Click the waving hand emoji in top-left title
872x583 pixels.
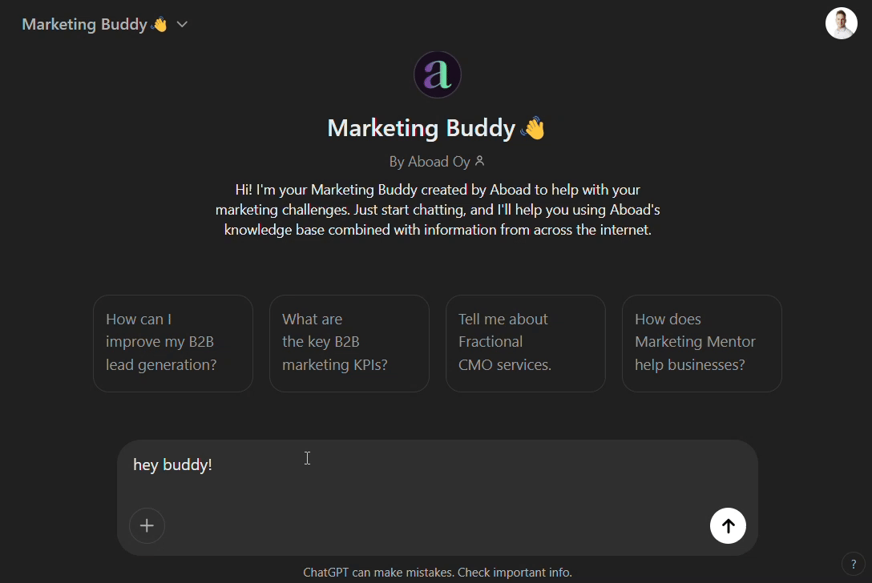tap(159, 25)
